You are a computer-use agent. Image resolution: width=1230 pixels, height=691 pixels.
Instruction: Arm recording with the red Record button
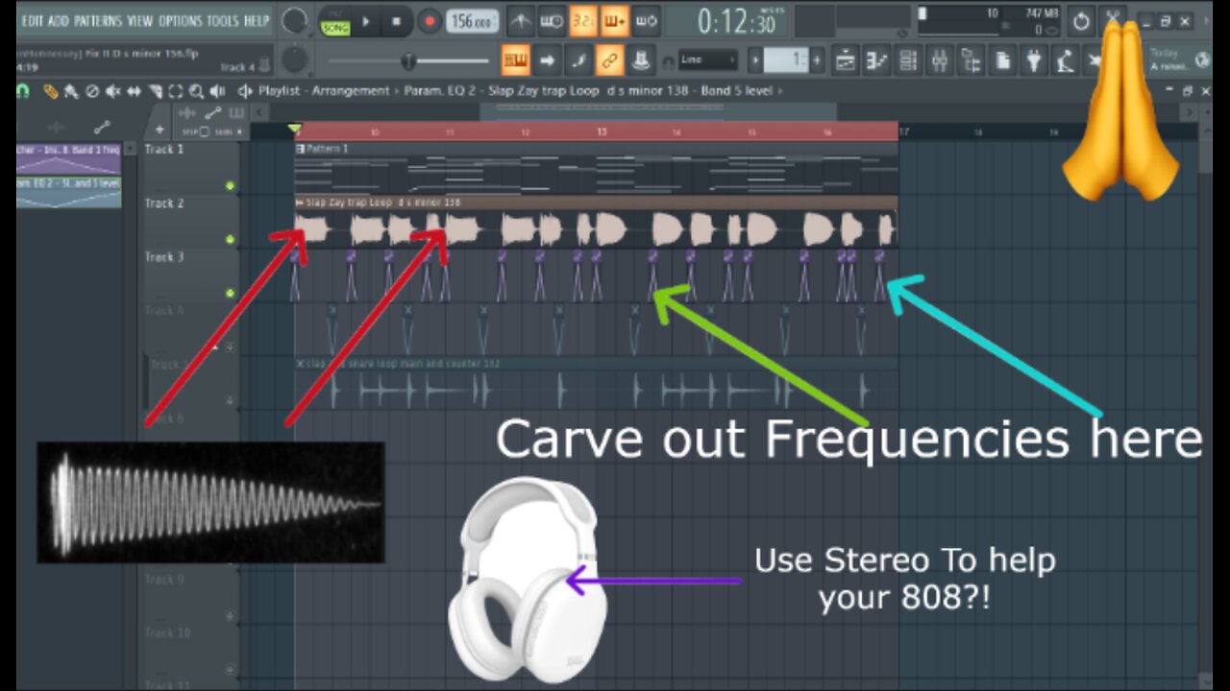coord(430,21)
